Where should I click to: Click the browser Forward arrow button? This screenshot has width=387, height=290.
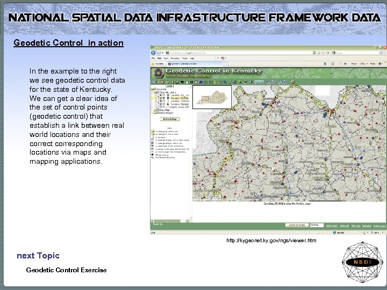tap(159, 53)
